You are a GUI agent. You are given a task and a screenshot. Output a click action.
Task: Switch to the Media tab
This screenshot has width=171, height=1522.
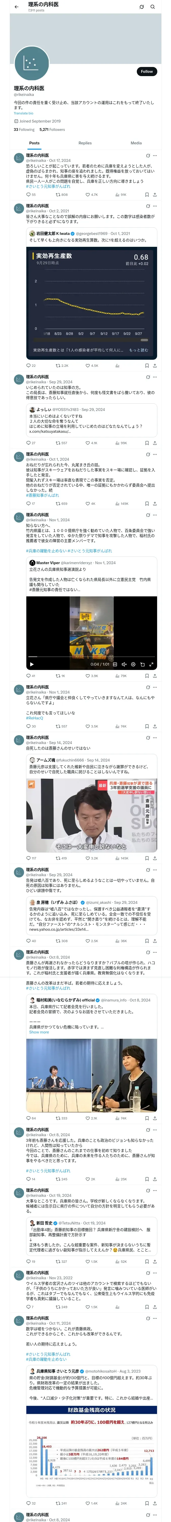click(136, 143)
